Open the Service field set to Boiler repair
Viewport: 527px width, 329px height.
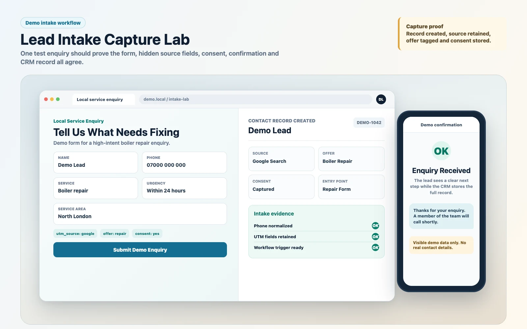coord(96,188)
